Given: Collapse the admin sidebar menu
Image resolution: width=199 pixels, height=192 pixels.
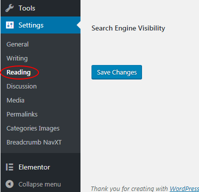Looking at the screenshot, I should pyautogui.click(x=40, y=184).
